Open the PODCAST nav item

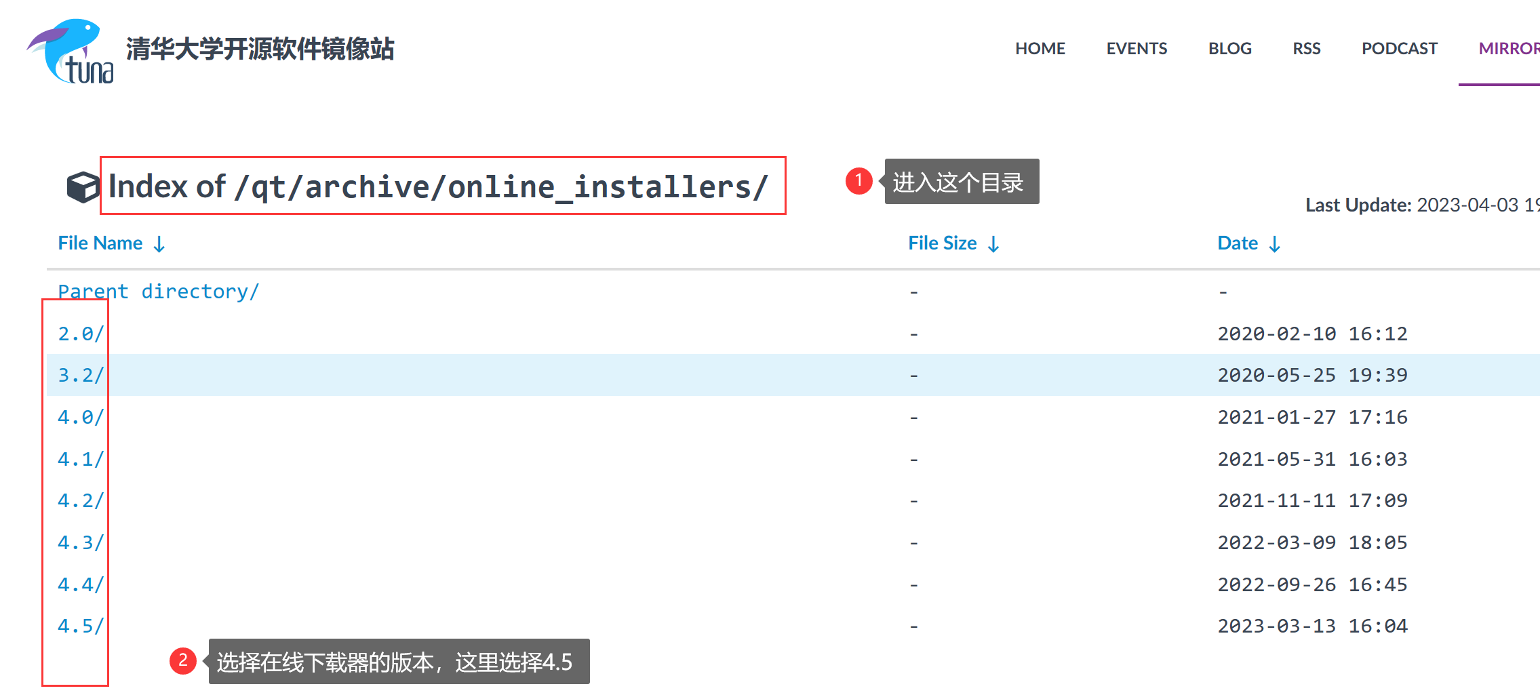[x=1400, y=49]
